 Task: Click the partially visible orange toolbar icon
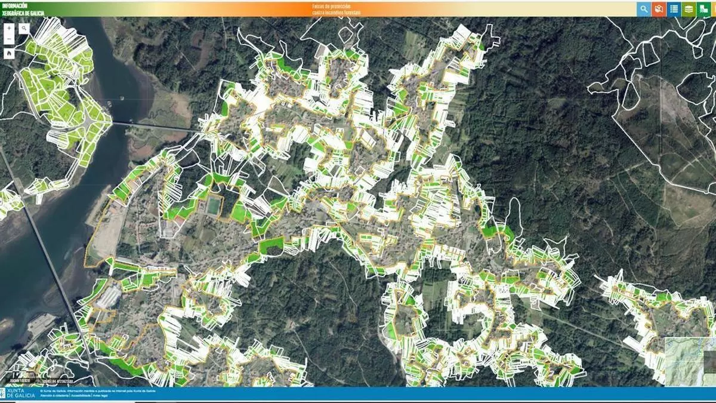714,9
